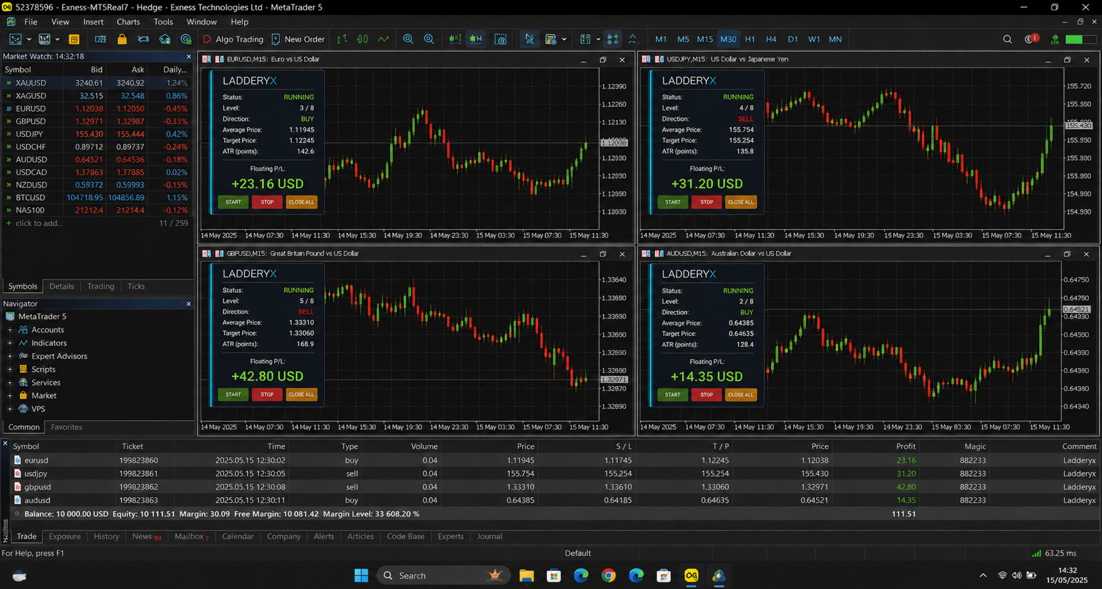Select the M15 timeframe
Viewport: 1102px width, 589px height.
(705, 39)
